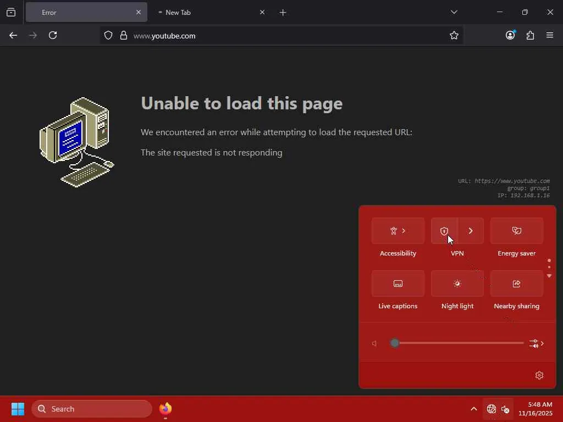Screen dimensions: 563x422
Task: Click the taskbar Search box
Action: pyautogui.click(x=92, y=409)
